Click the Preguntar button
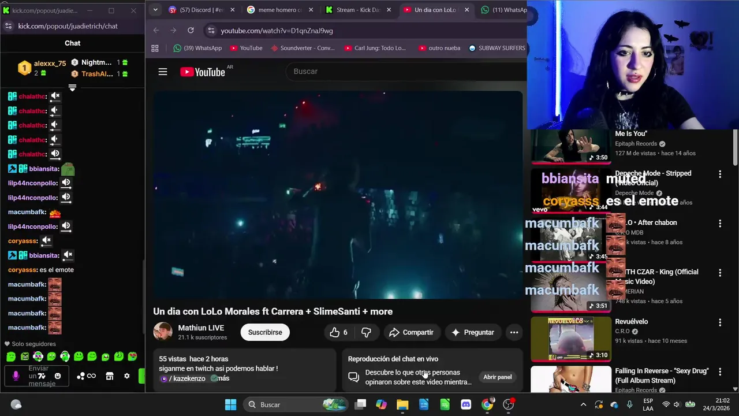 pyautogui.click(x=473, y=332)
